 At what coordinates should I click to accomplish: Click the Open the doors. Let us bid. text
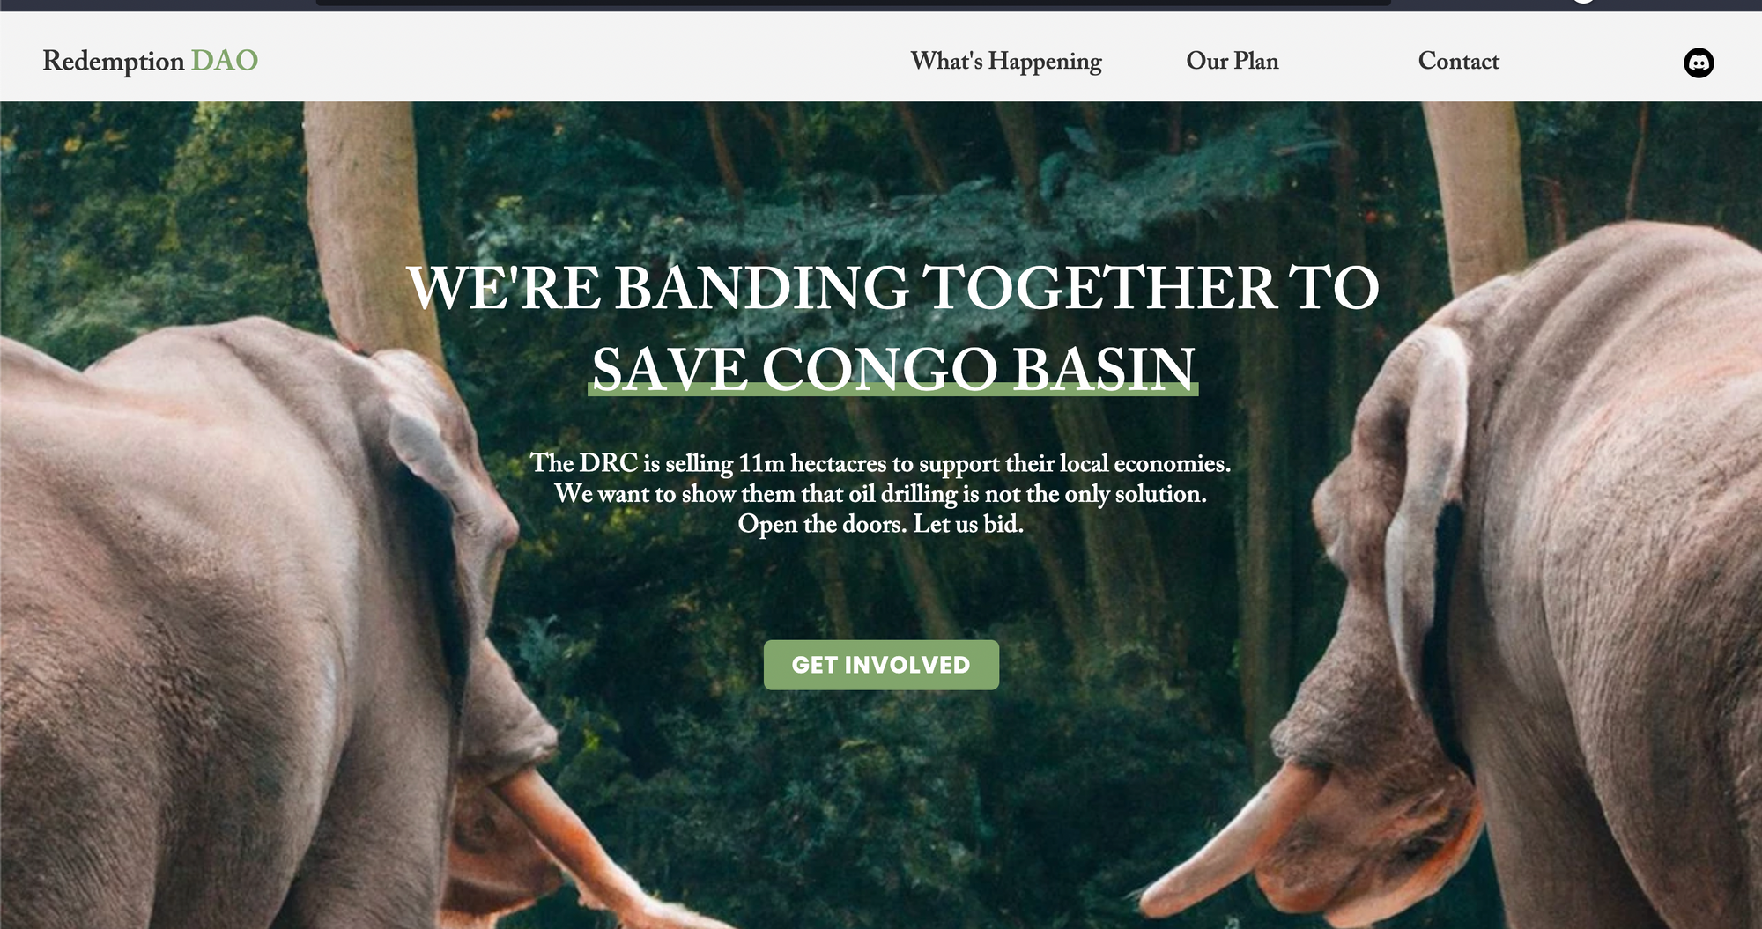880,524
